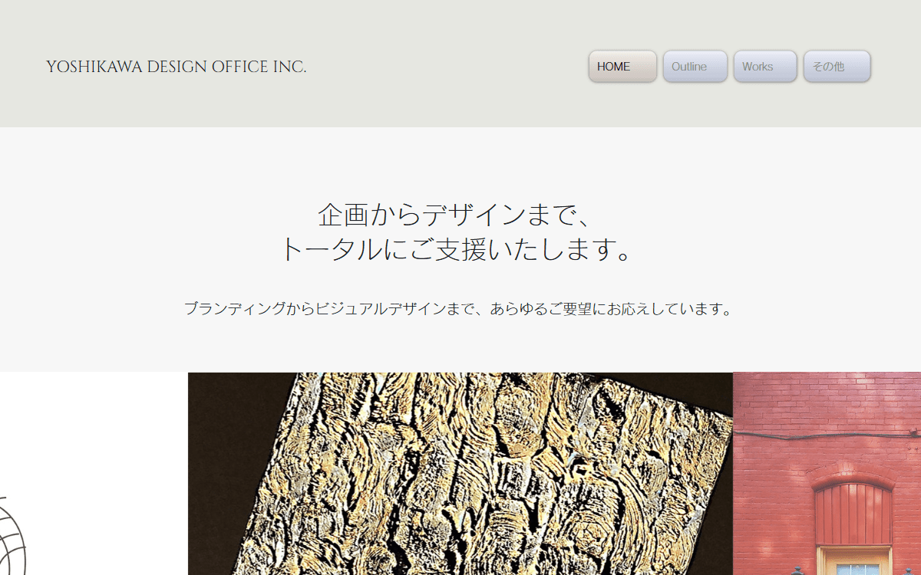Go to the Outline page

coord(695,67)
